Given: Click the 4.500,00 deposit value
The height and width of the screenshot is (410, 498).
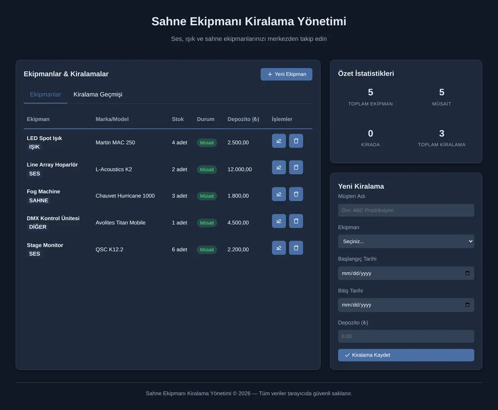Looking at the screenshot, I should tap(238, 223).
